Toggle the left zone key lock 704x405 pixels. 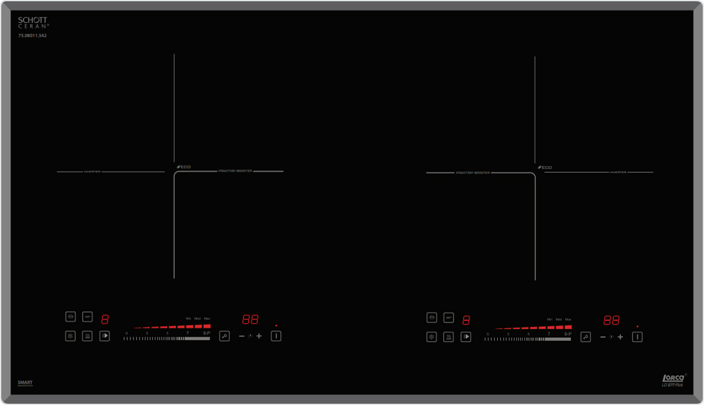pos(224,336)
